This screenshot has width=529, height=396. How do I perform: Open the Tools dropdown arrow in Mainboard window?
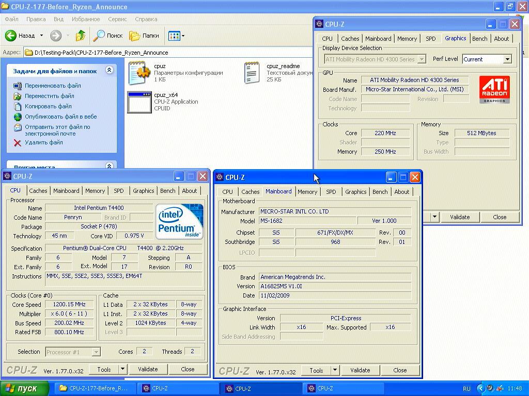click(335, 370)
